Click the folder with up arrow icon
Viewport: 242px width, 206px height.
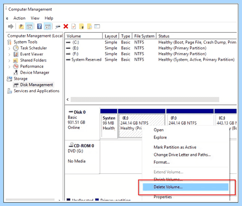(81, 27)
